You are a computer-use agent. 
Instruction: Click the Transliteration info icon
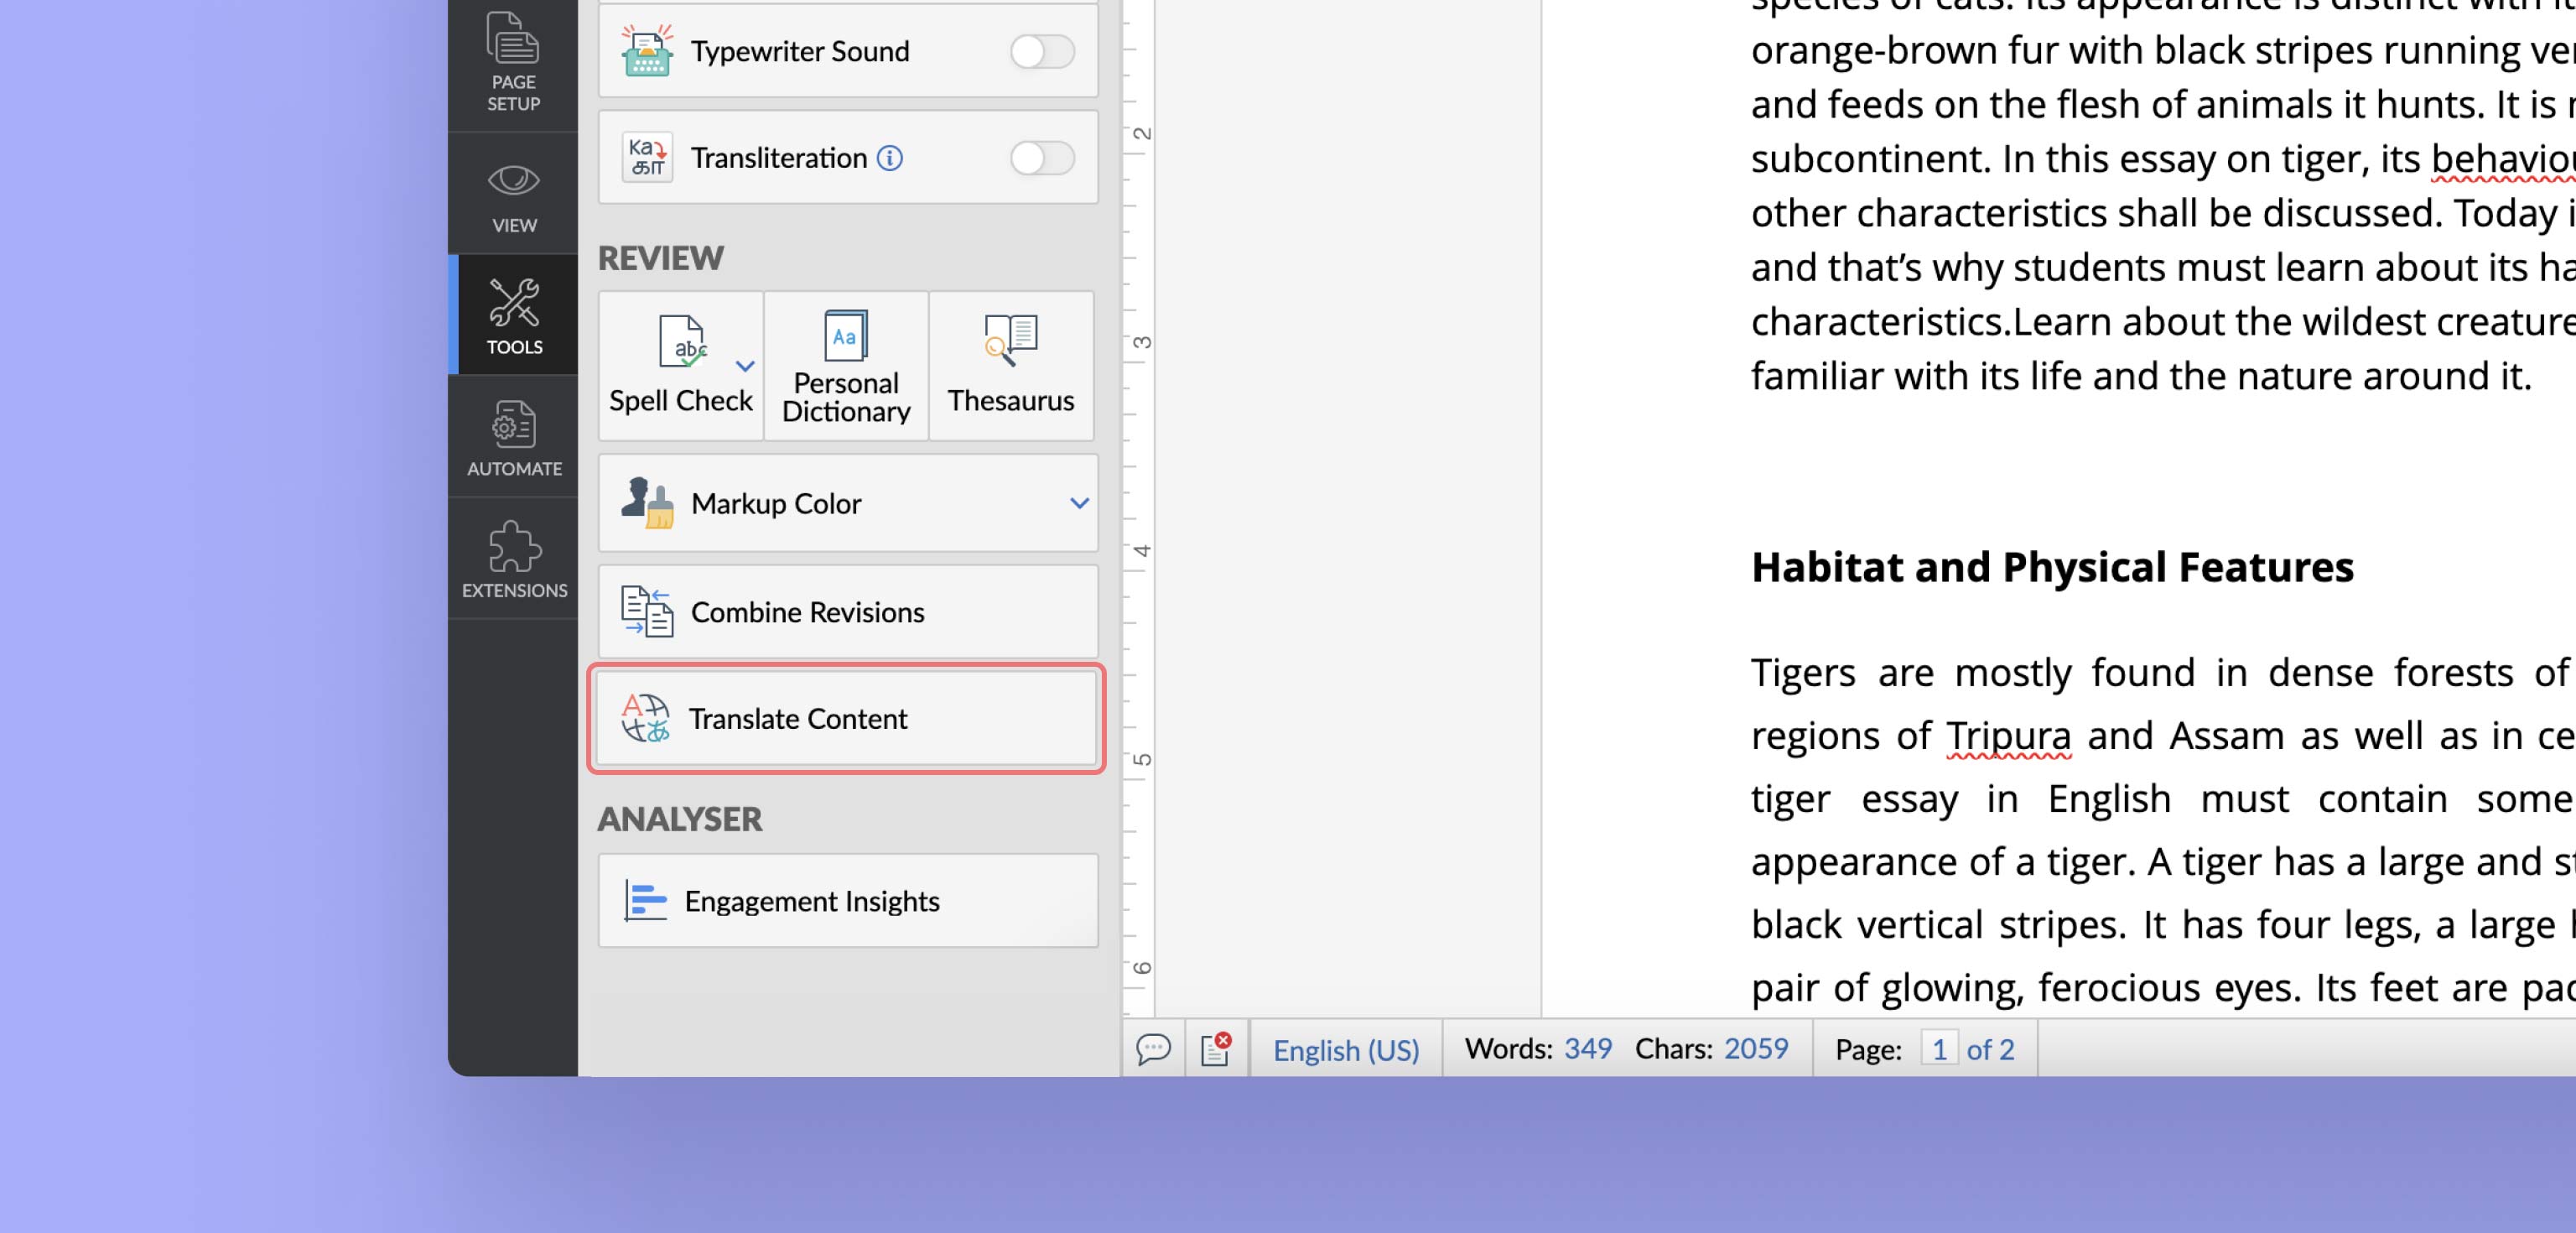889,158
